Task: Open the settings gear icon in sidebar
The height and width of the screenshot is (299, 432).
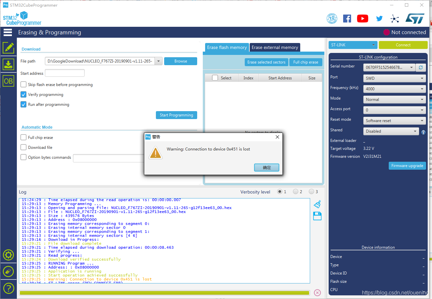Action: [x=9, y=255]
